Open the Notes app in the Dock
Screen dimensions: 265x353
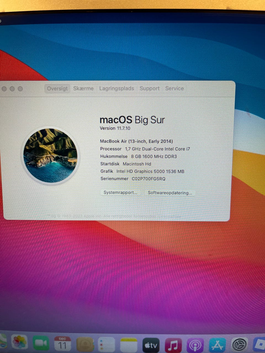129,345
